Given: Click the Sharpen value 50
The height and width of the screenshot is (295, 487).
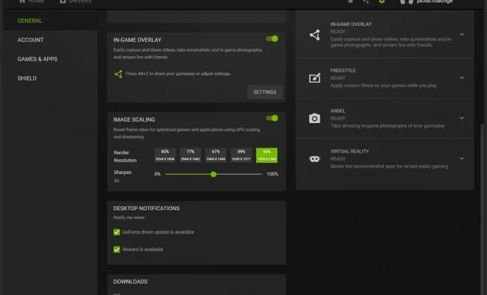Looking at the screenshot, I should [117, 181].
